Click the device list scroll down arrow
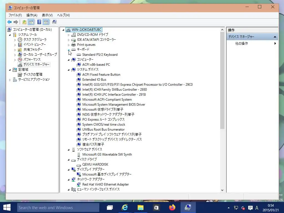Screen dimensions: 284x213 pyautogui.click(x=222, y=190)
